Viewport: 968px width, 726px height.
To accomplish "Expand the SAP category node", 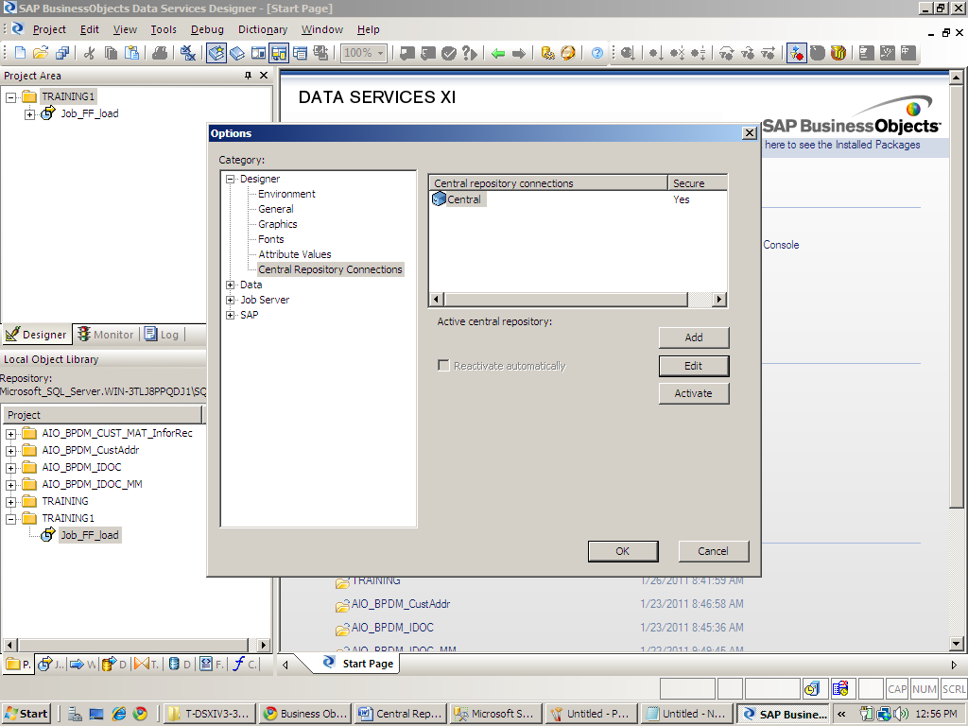I will click(x=231, y=315).
